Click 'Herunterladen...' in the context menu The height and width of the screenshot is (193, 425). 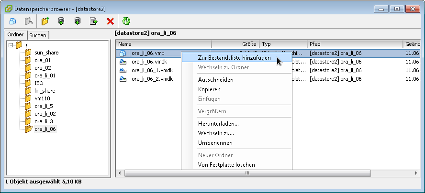(218, 124)
